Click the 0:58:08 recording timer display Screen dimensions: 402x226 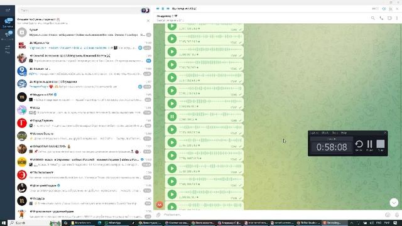point(332,147)
